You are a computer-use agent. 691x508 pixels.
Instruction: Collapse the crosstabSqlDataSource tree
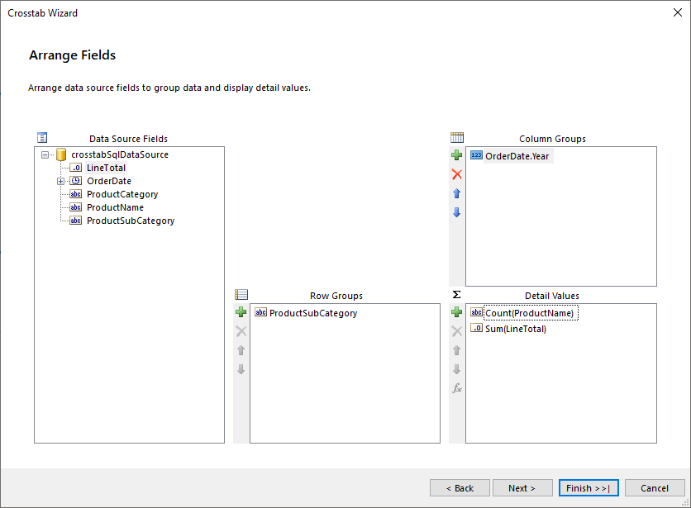pos(44,154)
